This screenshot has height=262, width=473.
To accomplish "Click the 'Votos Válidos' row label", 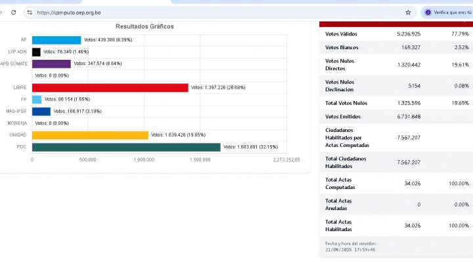I will 341,34.
